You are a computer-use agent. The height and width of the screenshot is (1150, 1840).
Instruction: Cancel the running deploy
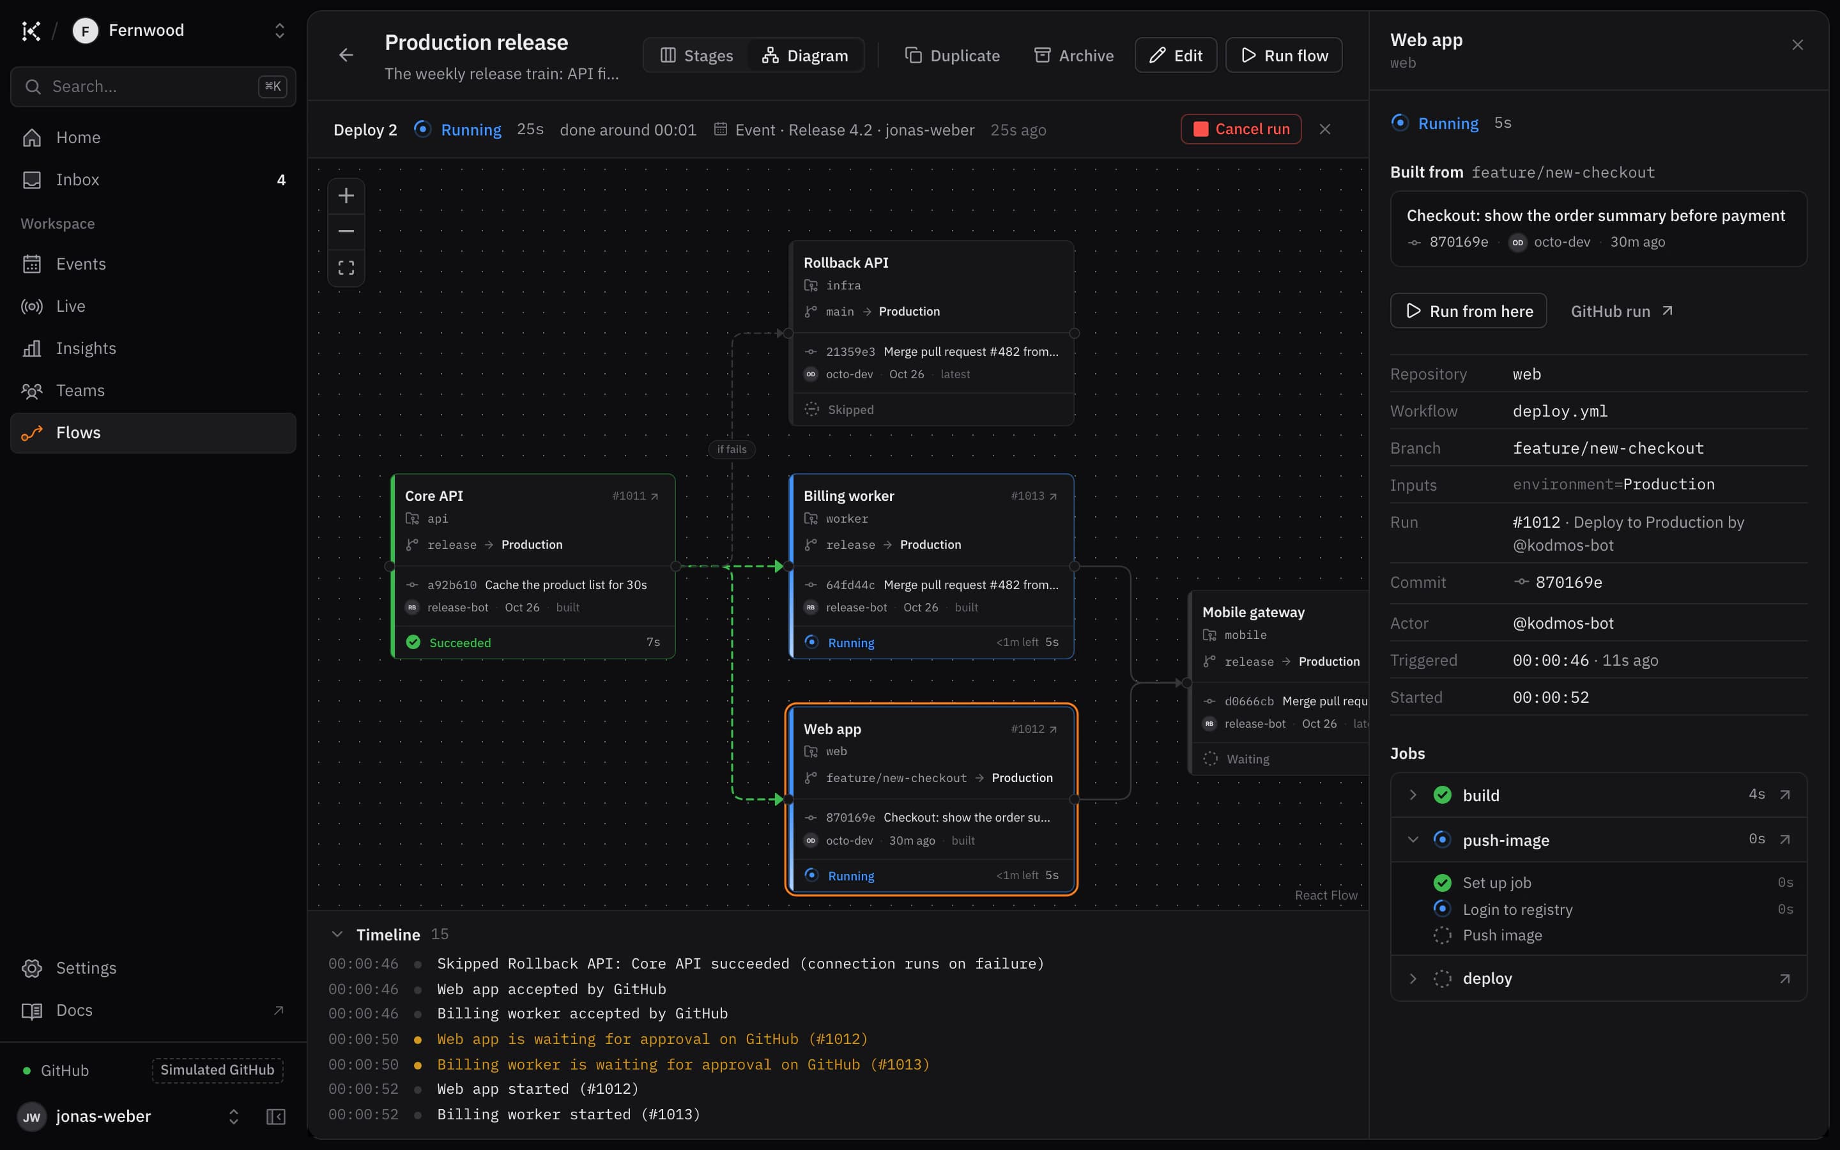tap(1241, 129)
